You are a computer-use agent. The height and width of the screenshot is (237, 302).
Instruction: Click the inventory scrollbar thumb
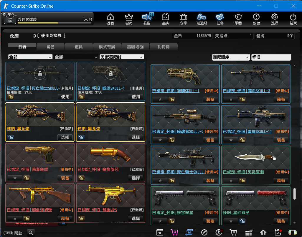tap(295, 194)
